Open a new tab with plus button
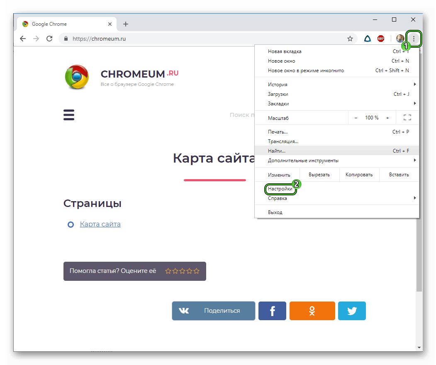The width and height of the screenshot is (436, 365). click(x=126, y=24)
